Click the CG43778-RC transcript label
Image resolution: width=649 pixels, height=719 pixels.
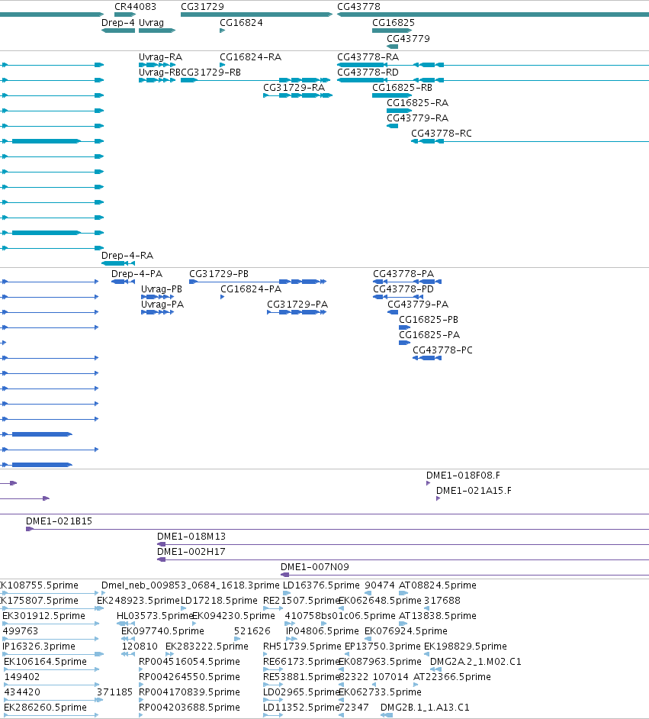pyautogui.click(x=442, y=134)
